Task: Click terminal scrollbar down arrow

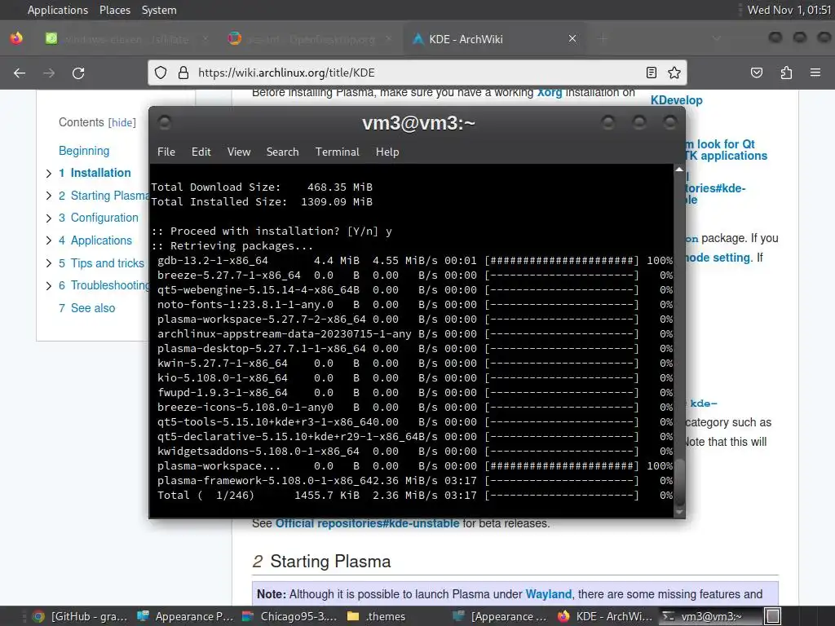Action: point(679,512)
